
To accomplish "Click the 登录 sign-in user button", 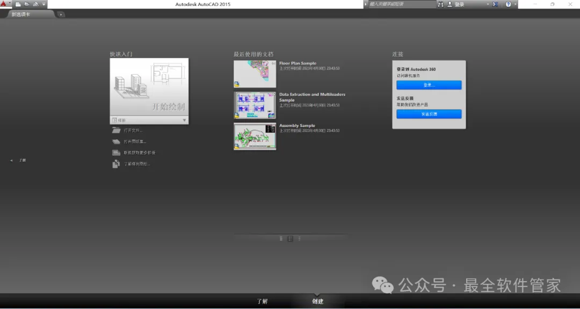I will (456, 4).
